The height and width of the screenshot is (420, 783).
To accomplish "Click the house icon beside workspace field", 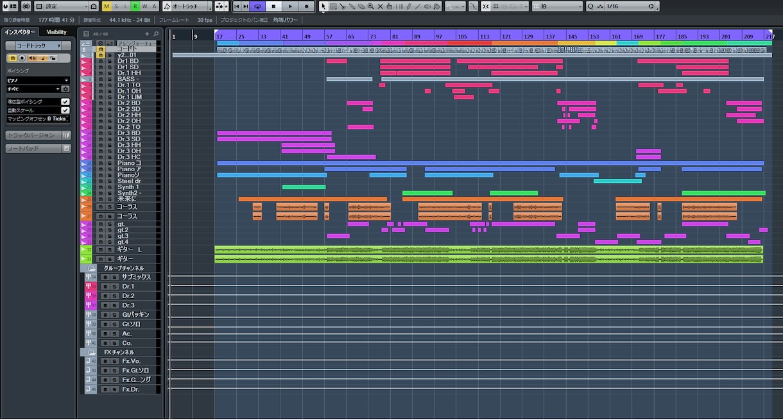I will pos(94,6).
